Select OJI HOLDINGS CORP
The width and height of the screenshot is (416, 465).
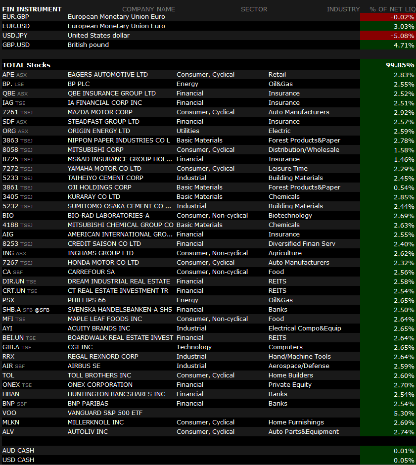(x=99, y=187)
